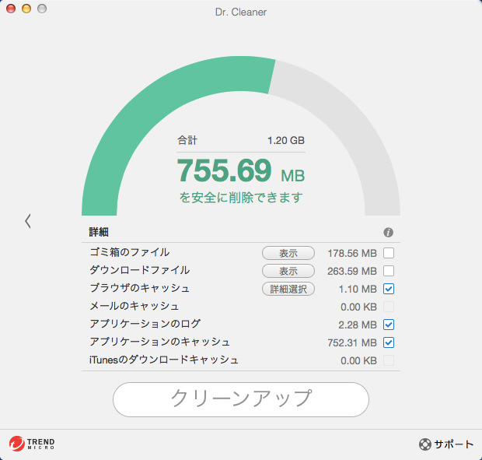The width and height of the screenshot is (482, 460).
Task: Click the Dr. Cleaner window title
Action: pos(241,12)
